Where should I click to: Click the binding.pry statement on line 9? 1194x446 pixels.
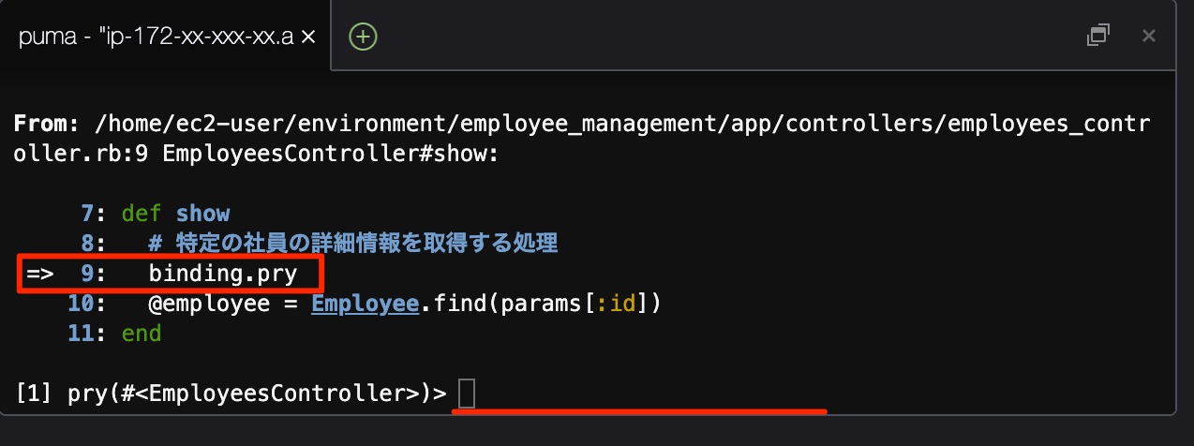tap(223, 274)
